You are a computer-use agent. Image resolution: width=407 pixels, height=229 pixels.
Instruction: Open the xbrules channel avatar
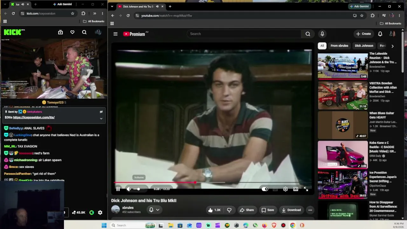(x=115, y=210)
